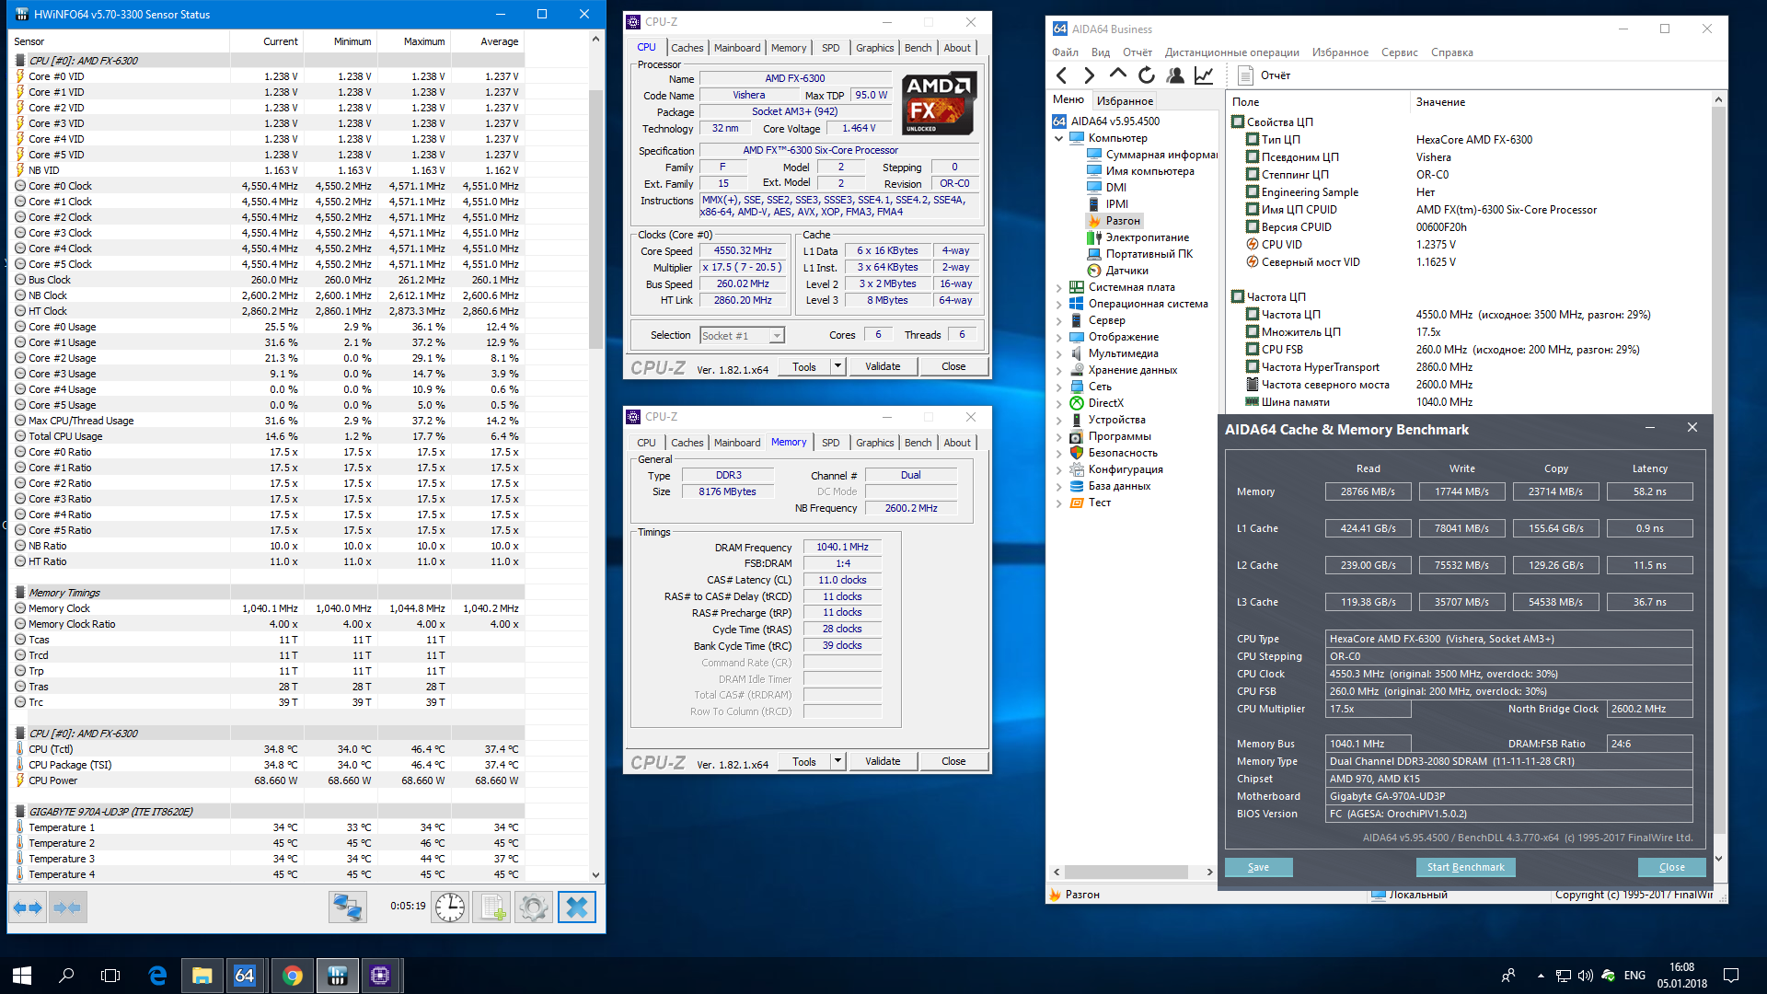Open HWiNFO sensor settings gear
Viewport: 1767px width, 994px height.
(x=534, y=907)
